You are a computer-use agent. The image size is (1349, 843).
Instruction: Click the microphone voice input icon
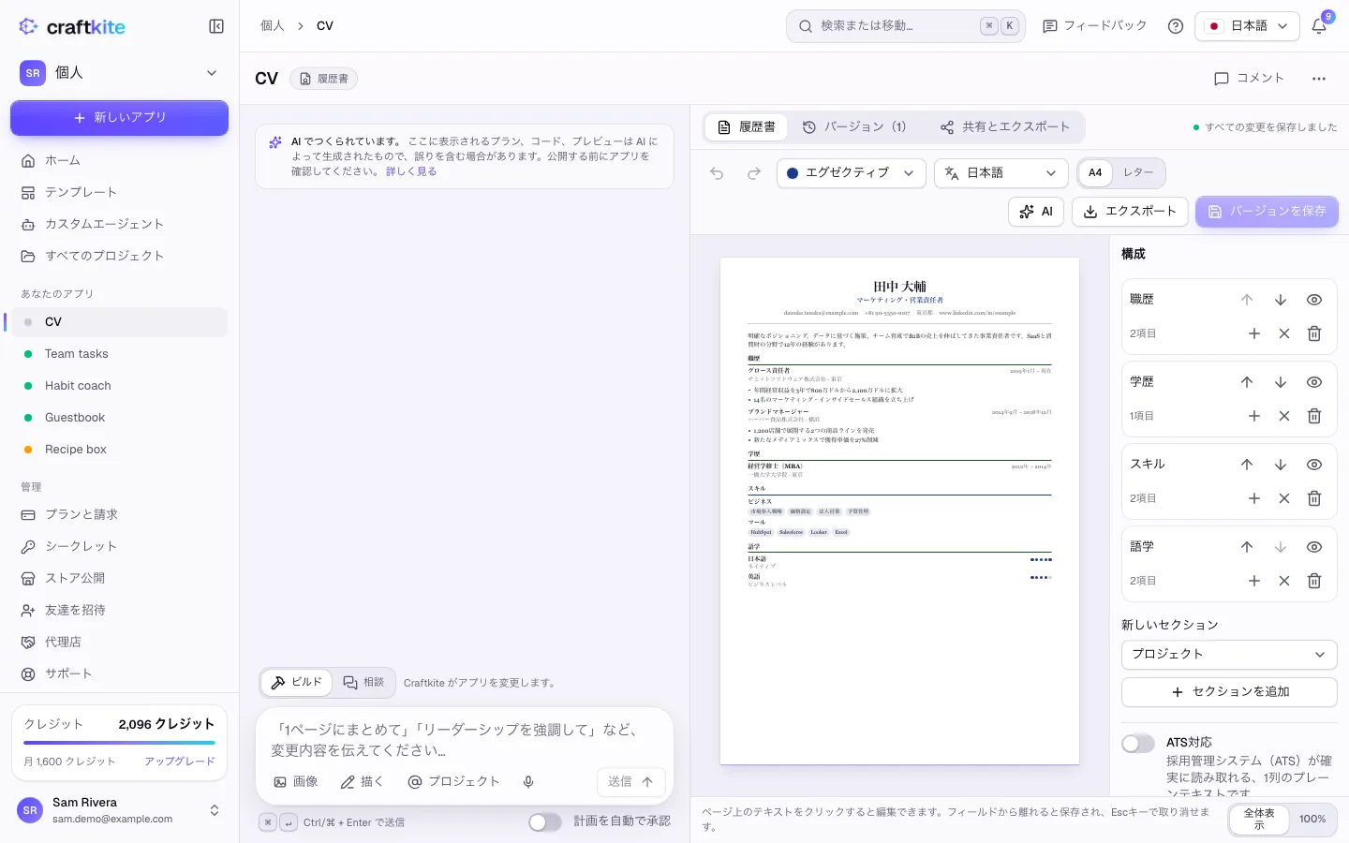(528, 782)
